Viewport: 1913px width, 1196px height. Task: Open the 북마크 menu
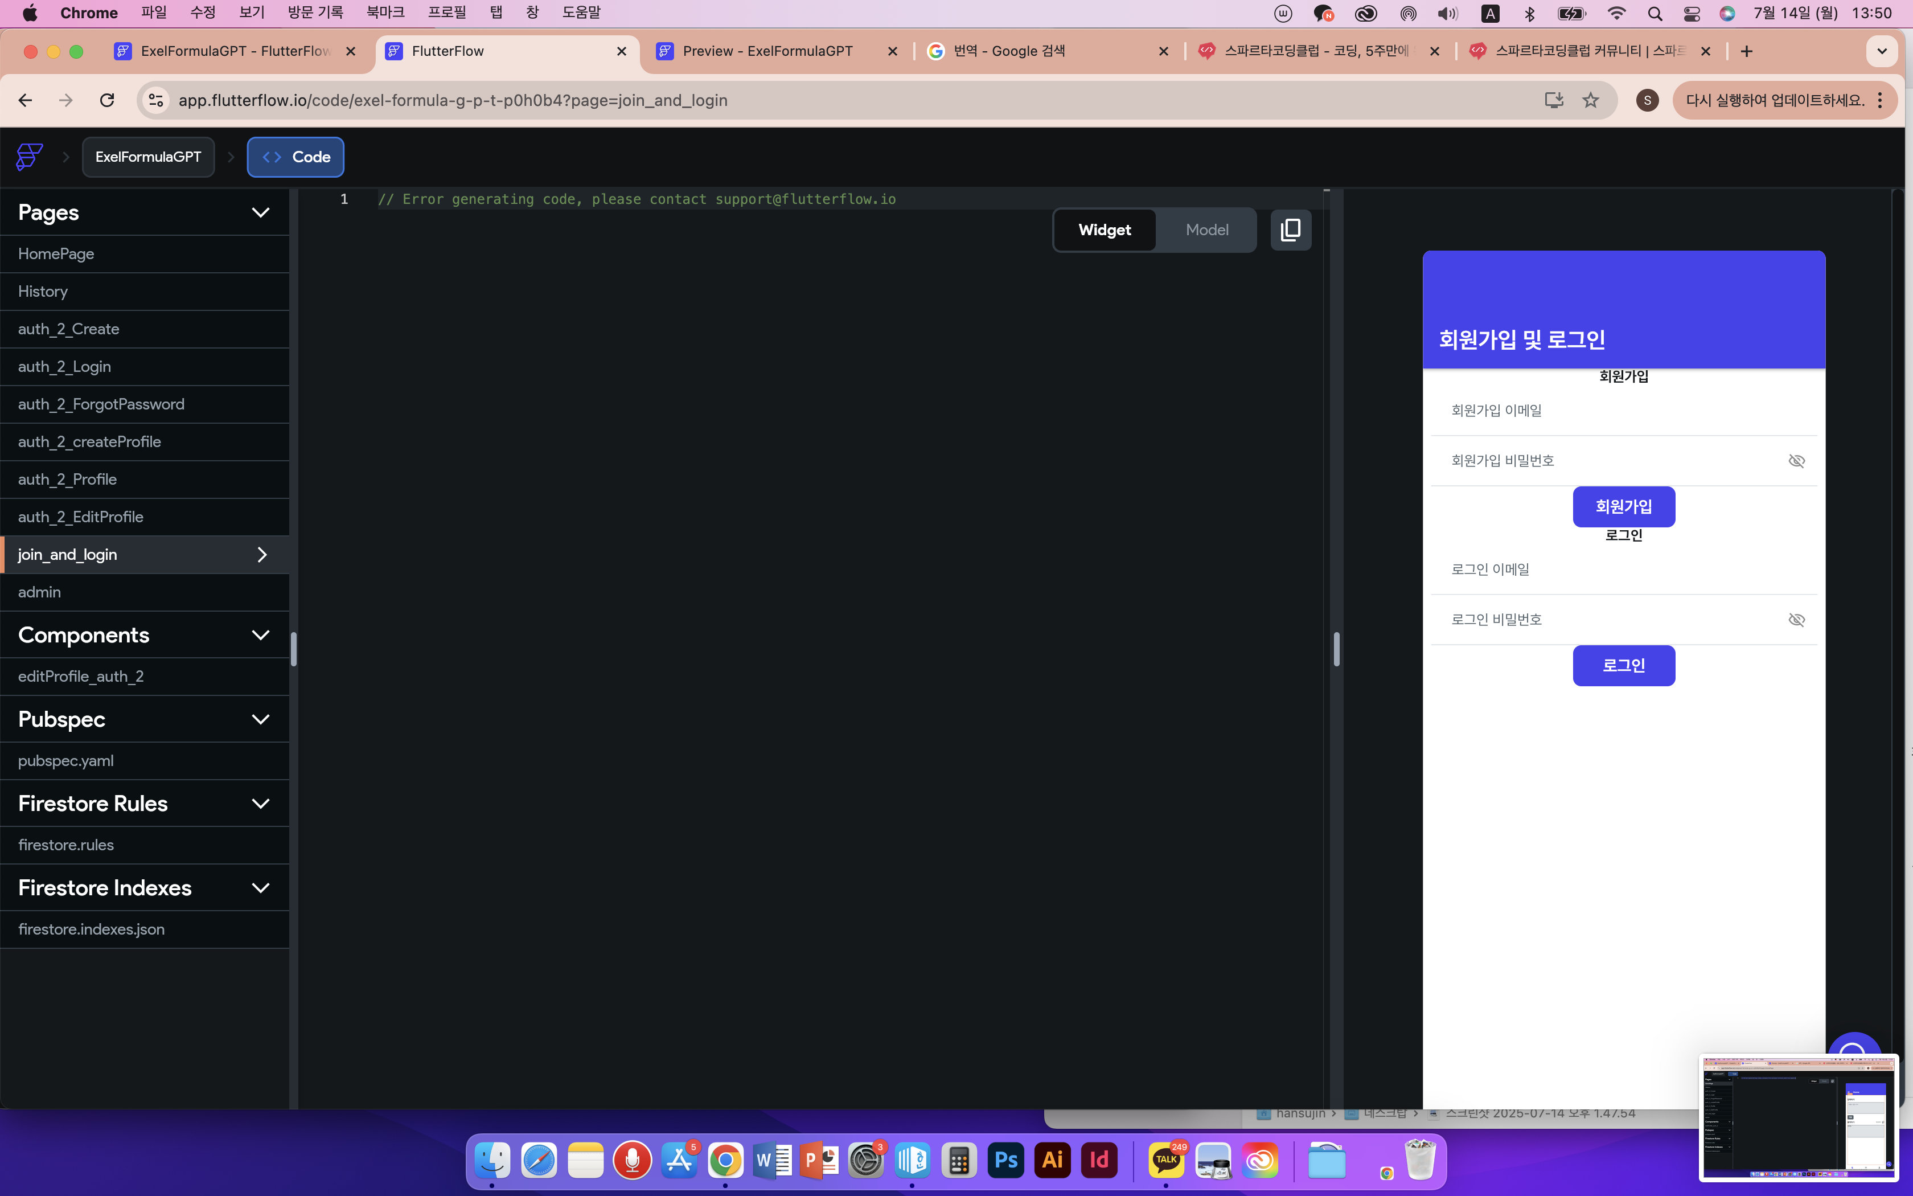385,13
